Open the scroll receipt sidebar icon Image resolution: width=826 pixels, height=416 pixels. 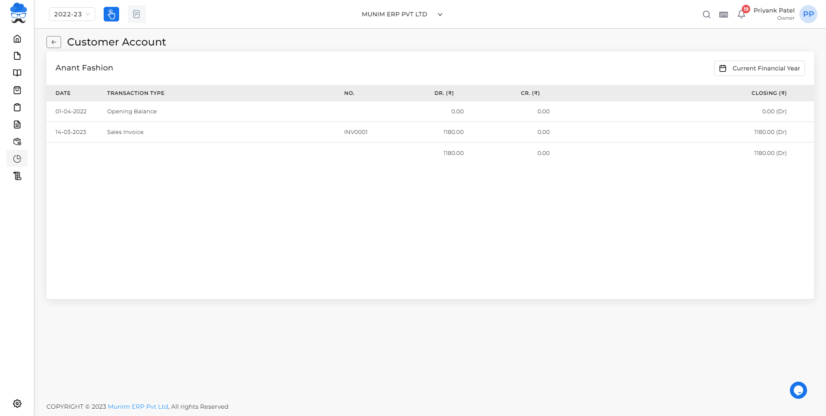point(17,176)
